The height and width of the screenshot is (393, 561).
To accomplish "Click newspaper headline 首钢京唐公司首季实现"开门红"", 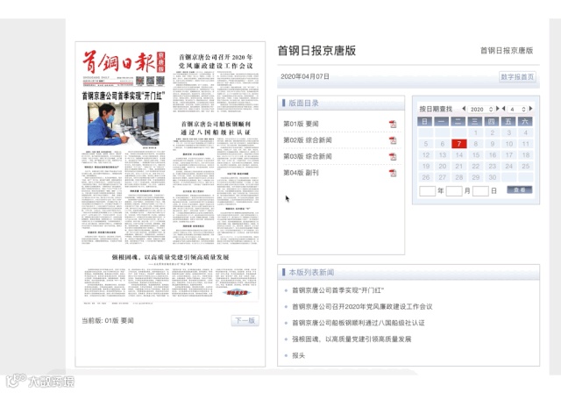I will pos(124,96).
